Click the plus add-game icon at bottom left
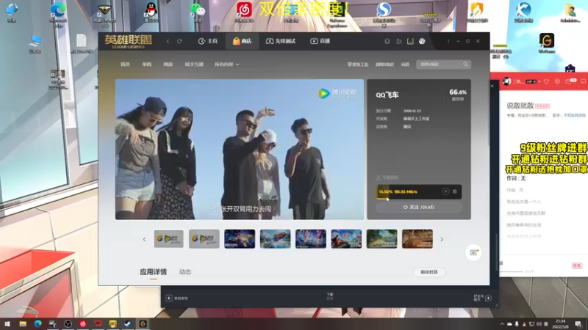588x330 pixels. point(169,298)
